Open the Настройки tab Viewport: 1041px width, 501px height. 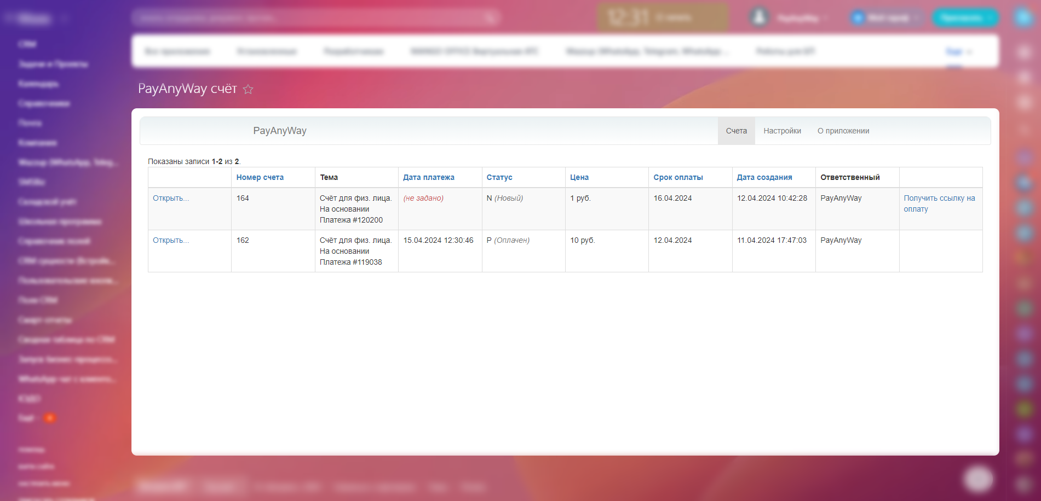pos(782,131)
